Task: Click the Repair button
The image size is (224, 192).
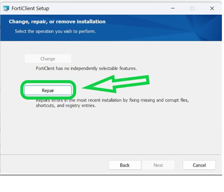Action: pos(48,90)
